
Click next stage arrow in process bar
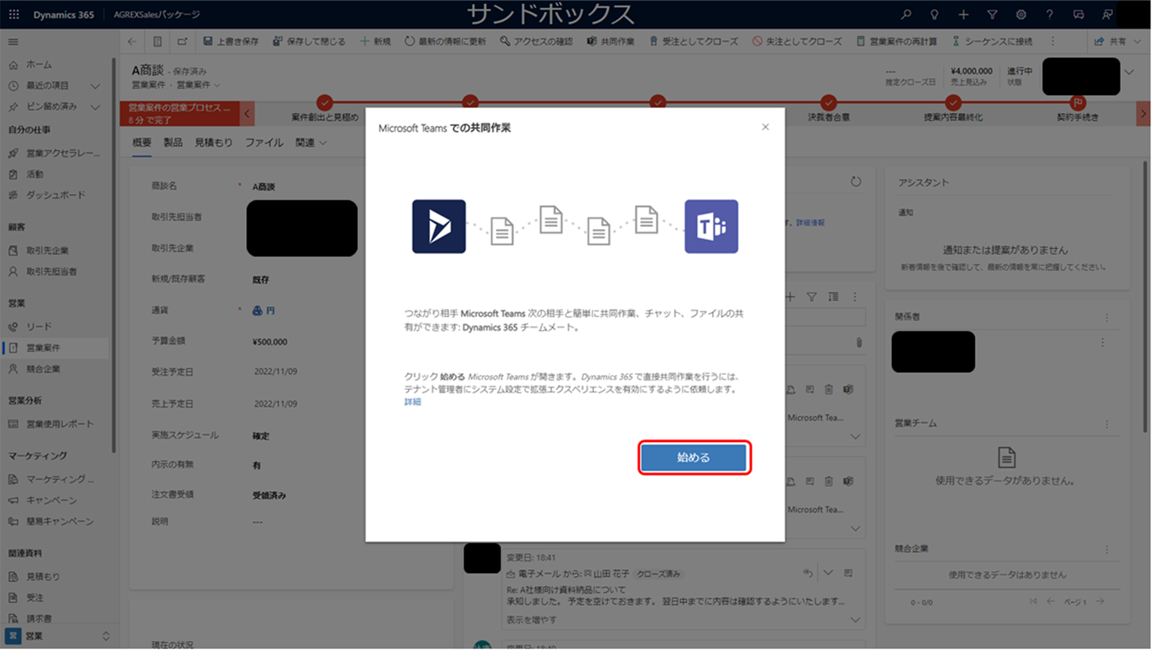pyautogui.click(x=1143, y=113)
